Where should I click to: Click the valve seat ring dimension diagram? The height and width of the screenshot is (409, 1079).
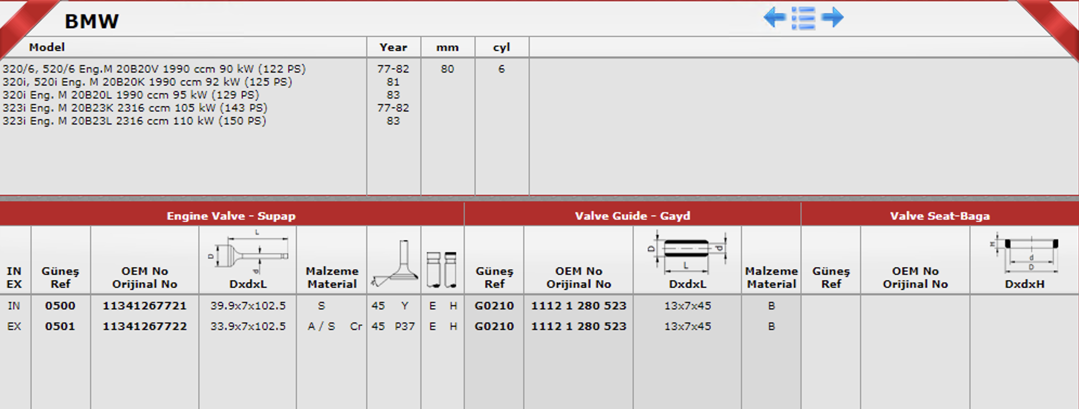(1024, 253)
